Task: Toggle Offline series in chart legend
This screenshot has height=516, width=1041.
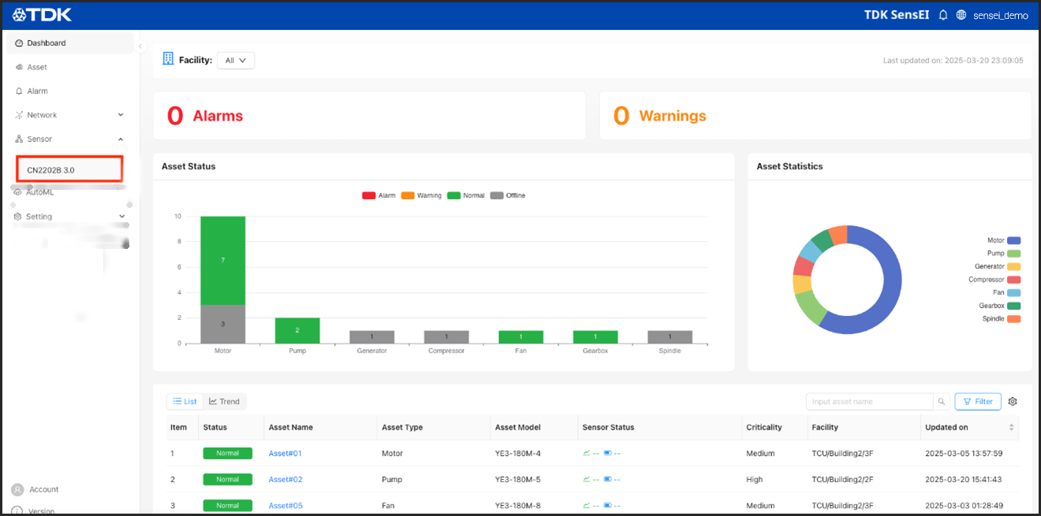Action: pyautogui.click(x=508, y=195)
